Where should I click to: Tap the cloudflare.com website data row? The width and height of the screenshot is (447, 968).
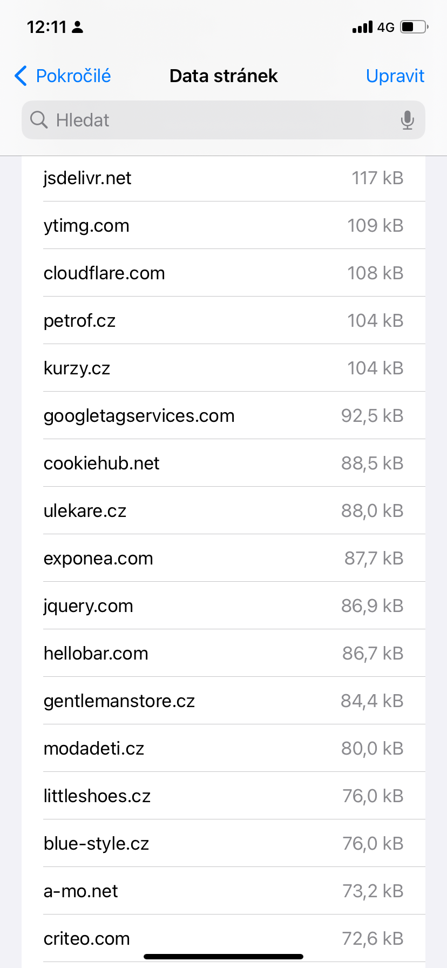[223, 273]
